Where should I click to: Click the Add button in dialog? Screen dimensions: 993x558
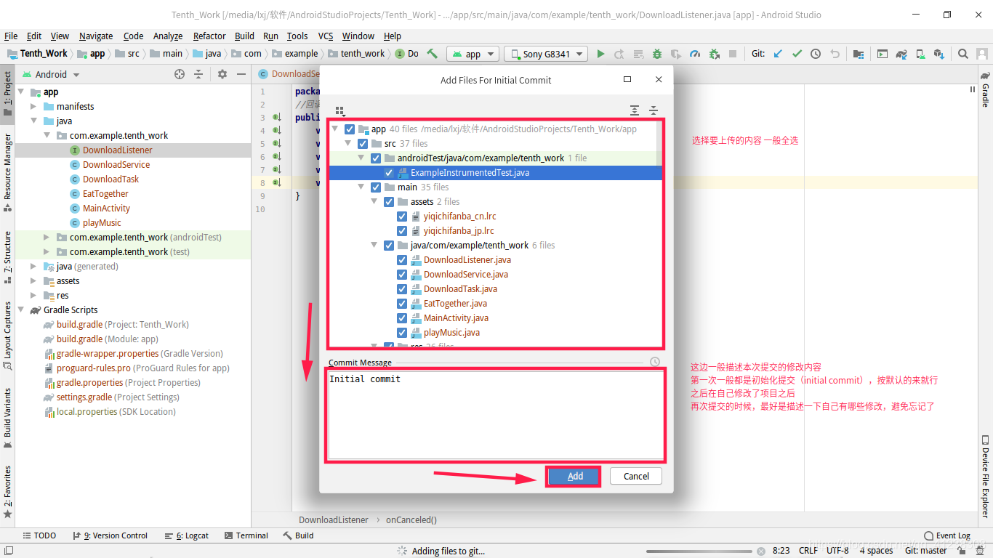tap(575, 476)
